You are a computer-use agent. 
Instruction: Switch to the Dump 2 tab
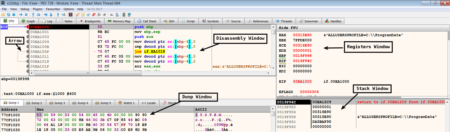(x=34, y=103)
